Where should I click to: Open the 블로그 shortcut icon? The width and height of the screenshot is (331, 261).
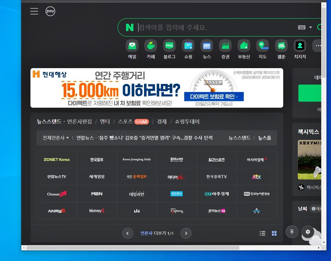169,46
